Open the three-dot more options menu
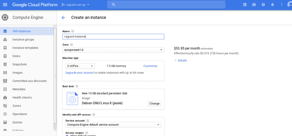Image resolution: width=292 pixels, height=136 pixels. [x=281, y=5]
